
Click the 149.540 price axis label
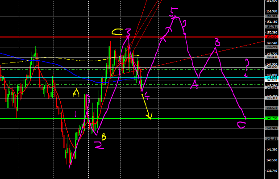tap(272, 43)
